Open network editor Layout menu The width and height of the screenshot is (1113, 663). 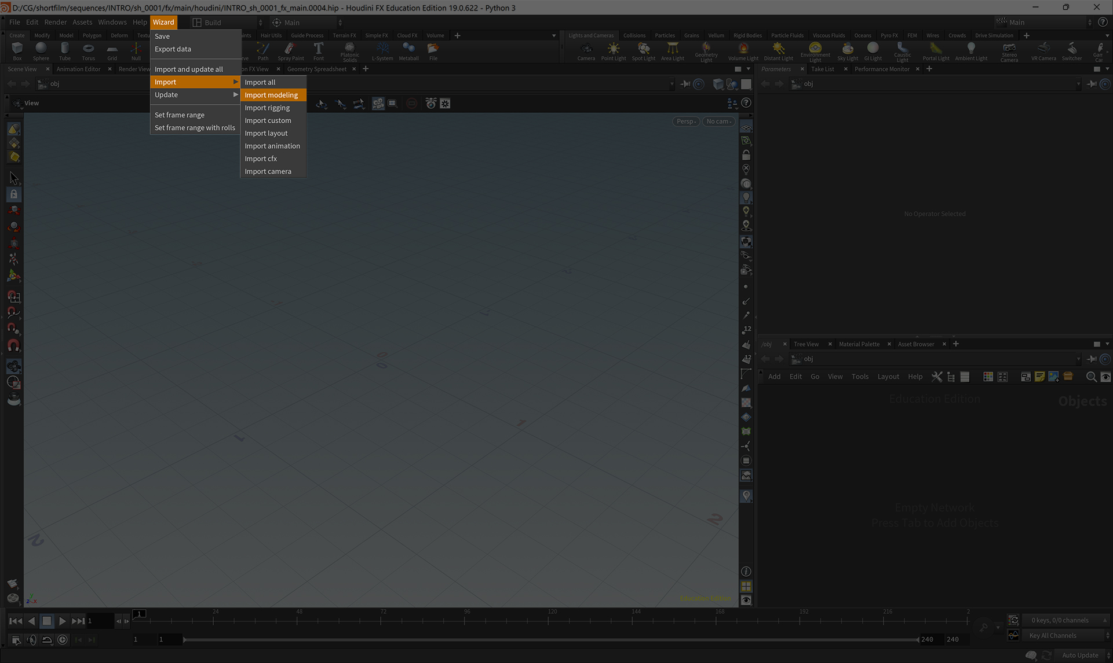pyautogui.click(x=888, y=377)
